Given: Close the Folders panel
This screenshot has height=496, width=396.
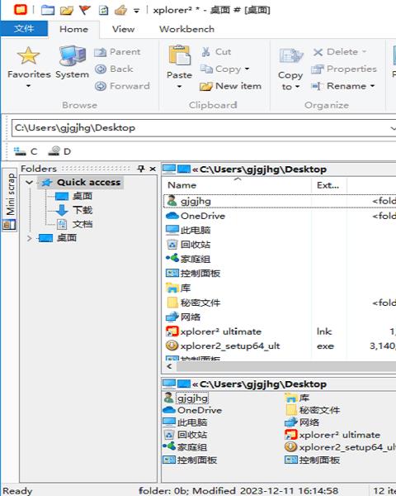Looking at the screenshot, I should coord(153,169).
